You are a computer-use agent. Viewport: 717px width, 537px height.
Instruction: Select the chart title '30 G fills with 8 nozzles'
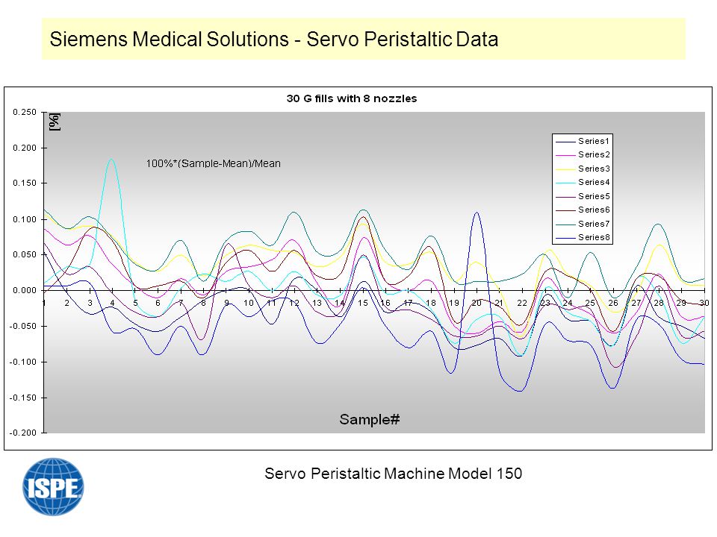(x=352, y=98)
